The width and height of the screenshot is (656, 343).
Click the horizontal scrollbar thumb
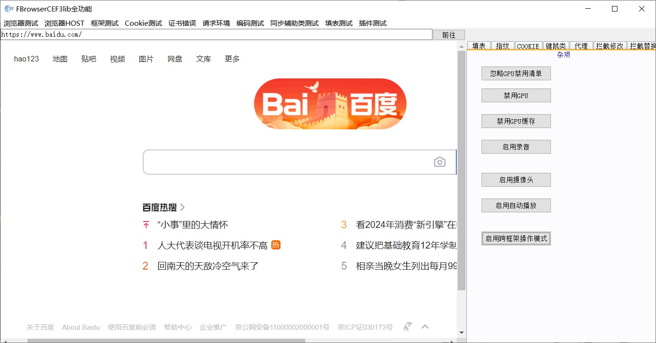click(166, 341)
